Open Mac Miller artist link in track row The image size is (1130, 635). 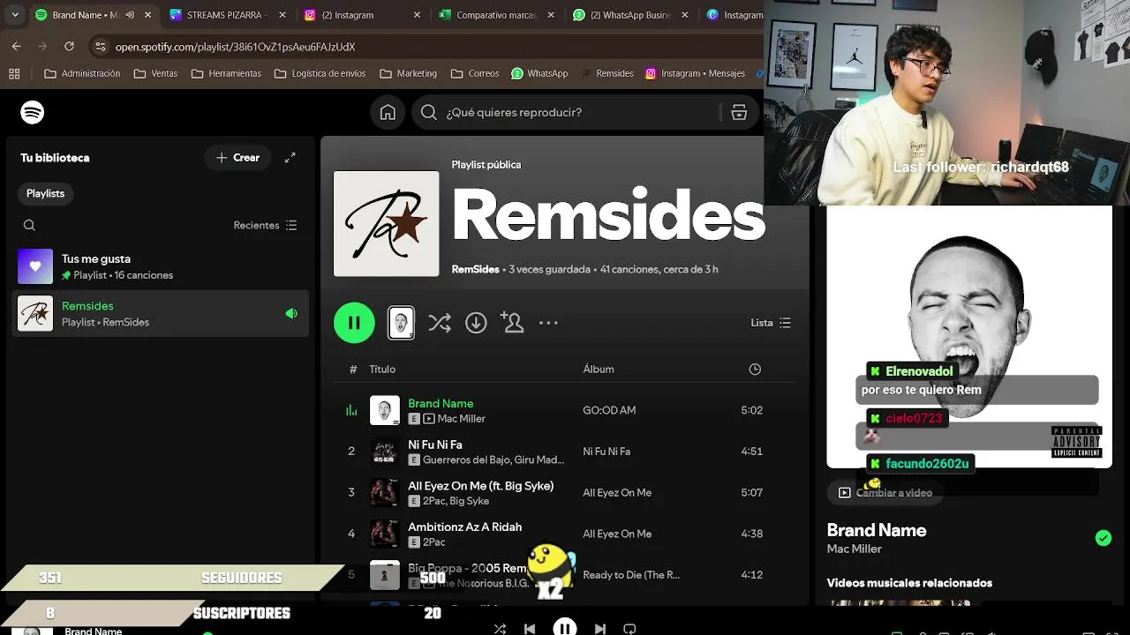click(x=462, y=419)
